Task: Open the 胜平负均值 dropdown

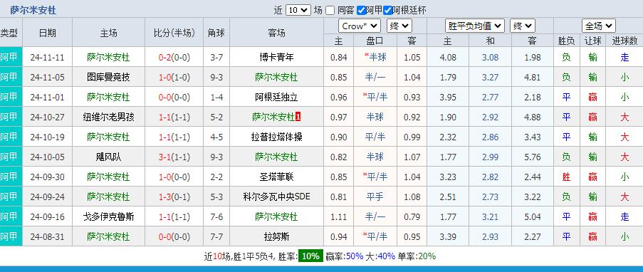Action: point(475,26)
